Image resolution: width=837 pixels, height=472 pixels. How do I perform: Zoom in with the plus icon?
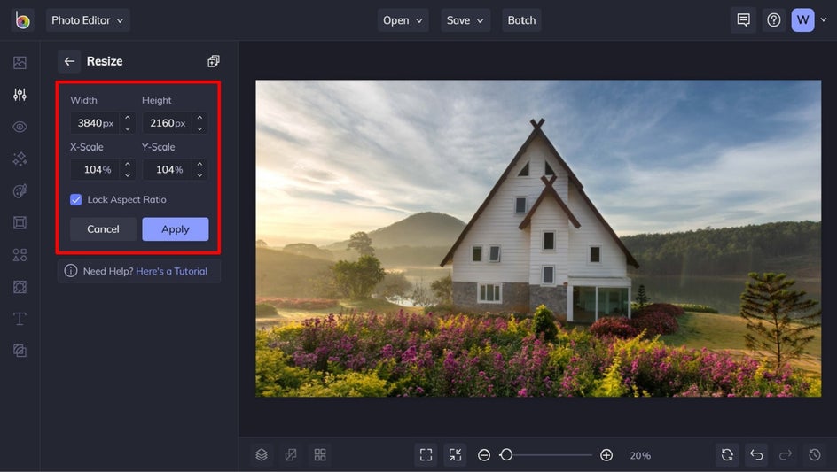point(606,455)
